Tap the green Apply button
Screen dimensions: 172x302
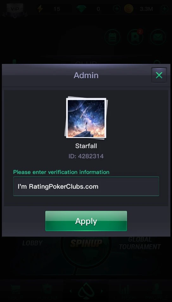pyautogui.click(x=86, y=221)
